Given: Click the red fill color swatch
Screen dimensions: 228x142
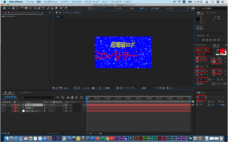Looking at the screenshot, I should (222, 51).
